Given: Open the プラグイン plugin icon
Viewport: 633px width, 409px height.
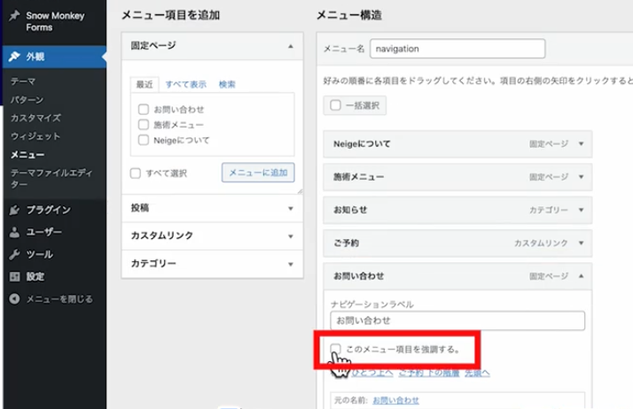Looking at the screenshot, I should pos(14,211).
